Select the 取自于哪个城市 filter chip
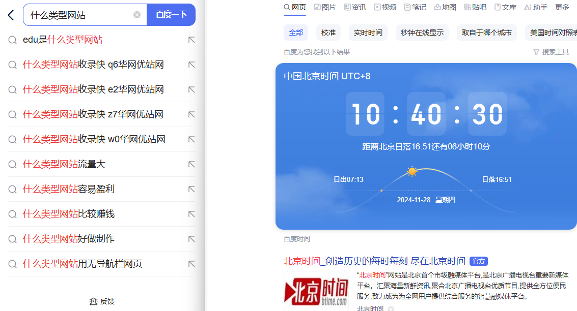The image size is (577, 311). (486, 33)
